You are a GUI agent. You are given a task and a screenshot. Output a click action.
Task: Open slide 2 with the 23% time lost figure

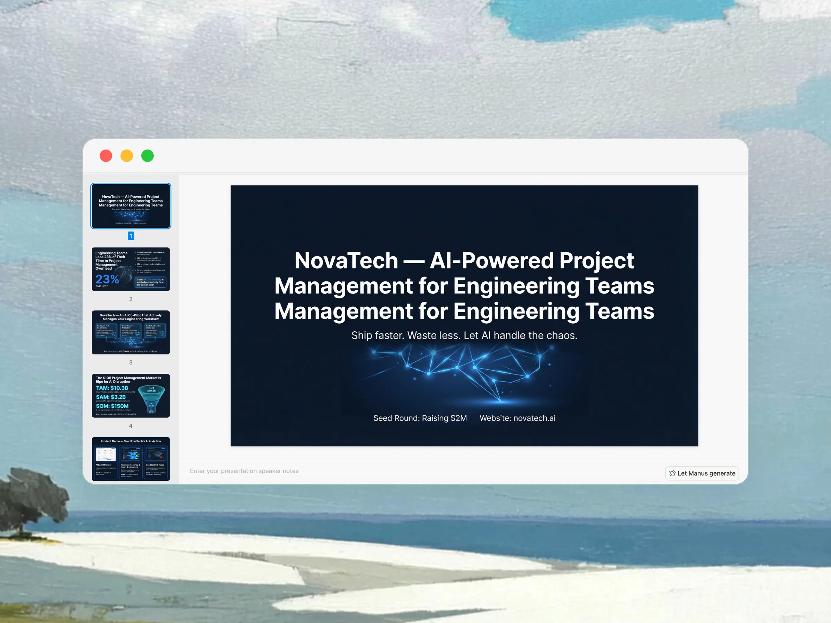(x=131, y=269)
